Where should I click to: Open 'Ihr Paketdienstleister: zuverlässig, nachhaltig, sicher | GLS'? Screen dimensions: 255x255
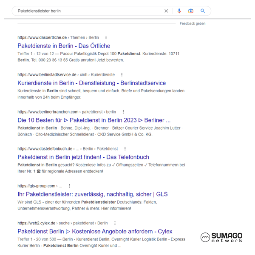[93, 194]
